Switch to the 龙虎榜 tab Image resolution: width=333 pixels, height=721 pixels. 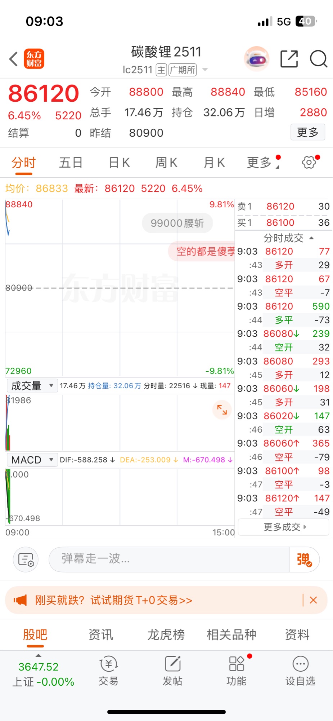(x=166, y=634)
